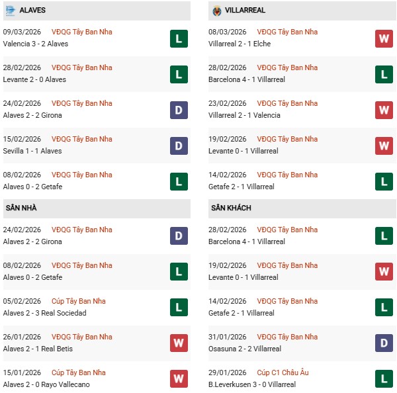Click the W badge for Villarreal 2-1 Valencia

click(384, 110)
